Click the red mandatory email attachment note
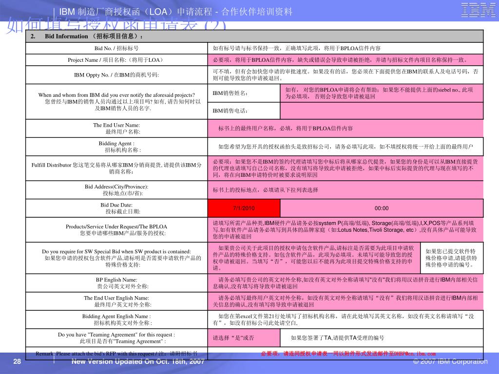This screenshot has width=499, height=374. 348,354
